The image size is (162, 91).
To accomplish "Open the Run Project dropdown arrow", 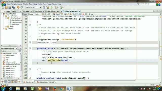I will tap(54, 7).
